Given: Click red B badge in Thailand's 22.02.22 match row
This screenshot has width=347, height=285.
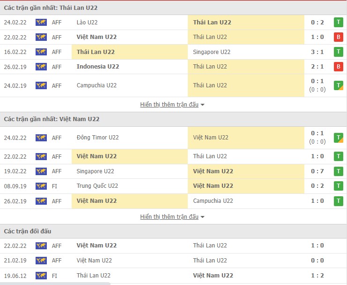Looking at the screenshot, I should [338, 37].
